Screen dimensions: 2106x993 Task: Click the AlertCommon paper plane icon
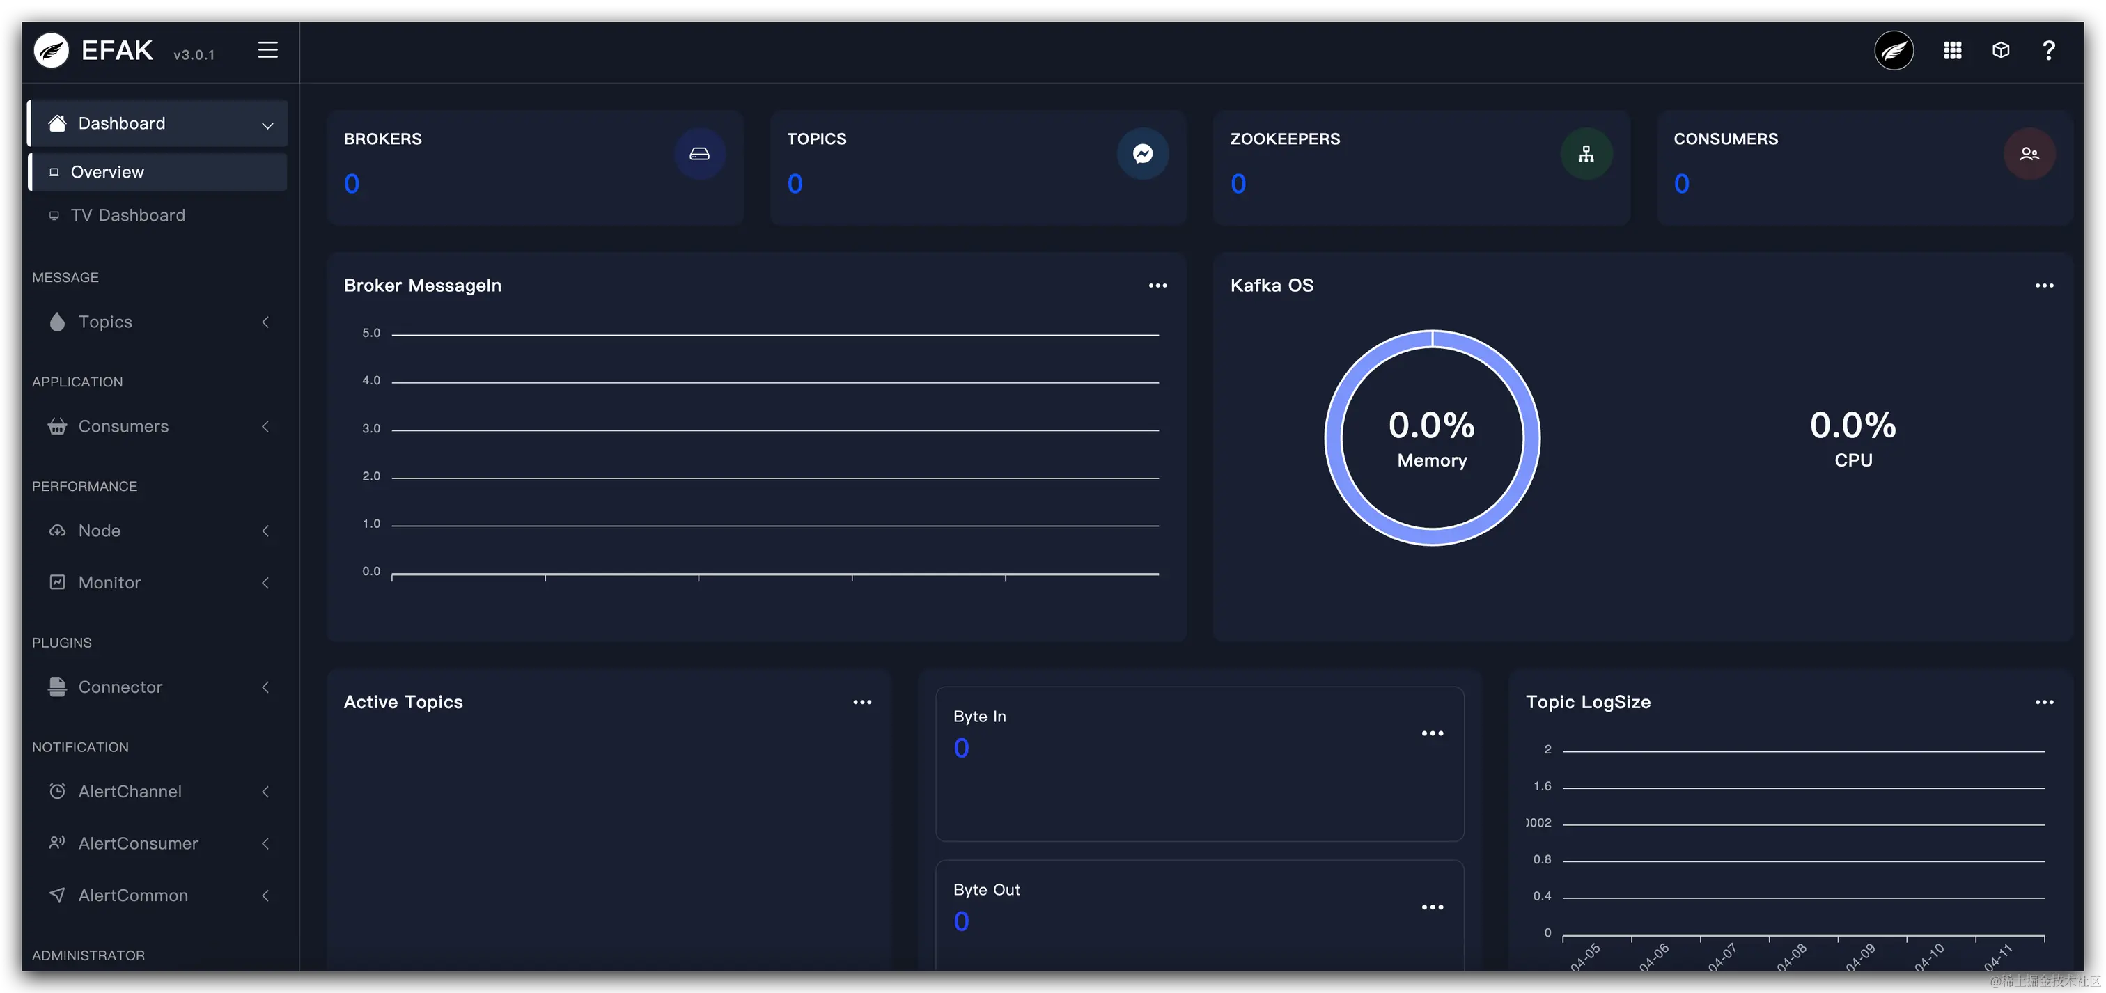57,896
